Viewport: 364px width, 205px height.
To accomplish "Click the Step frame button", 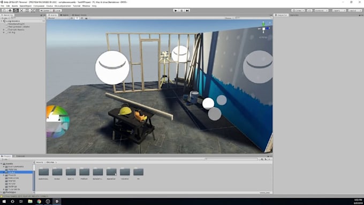I will point(187,11).
